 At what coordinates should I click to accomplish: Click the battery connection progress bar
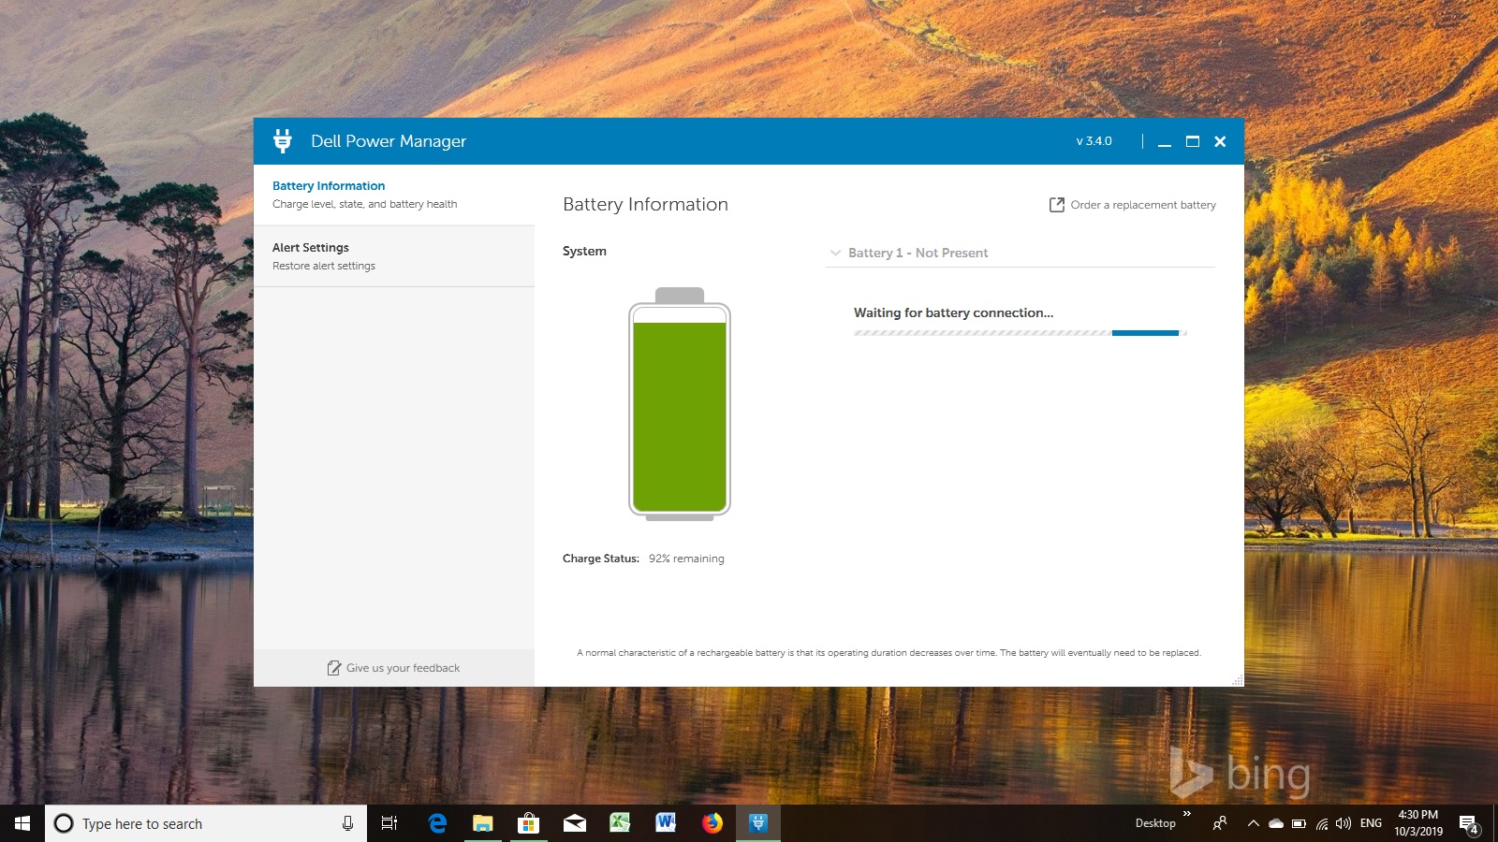(1020, 333)
